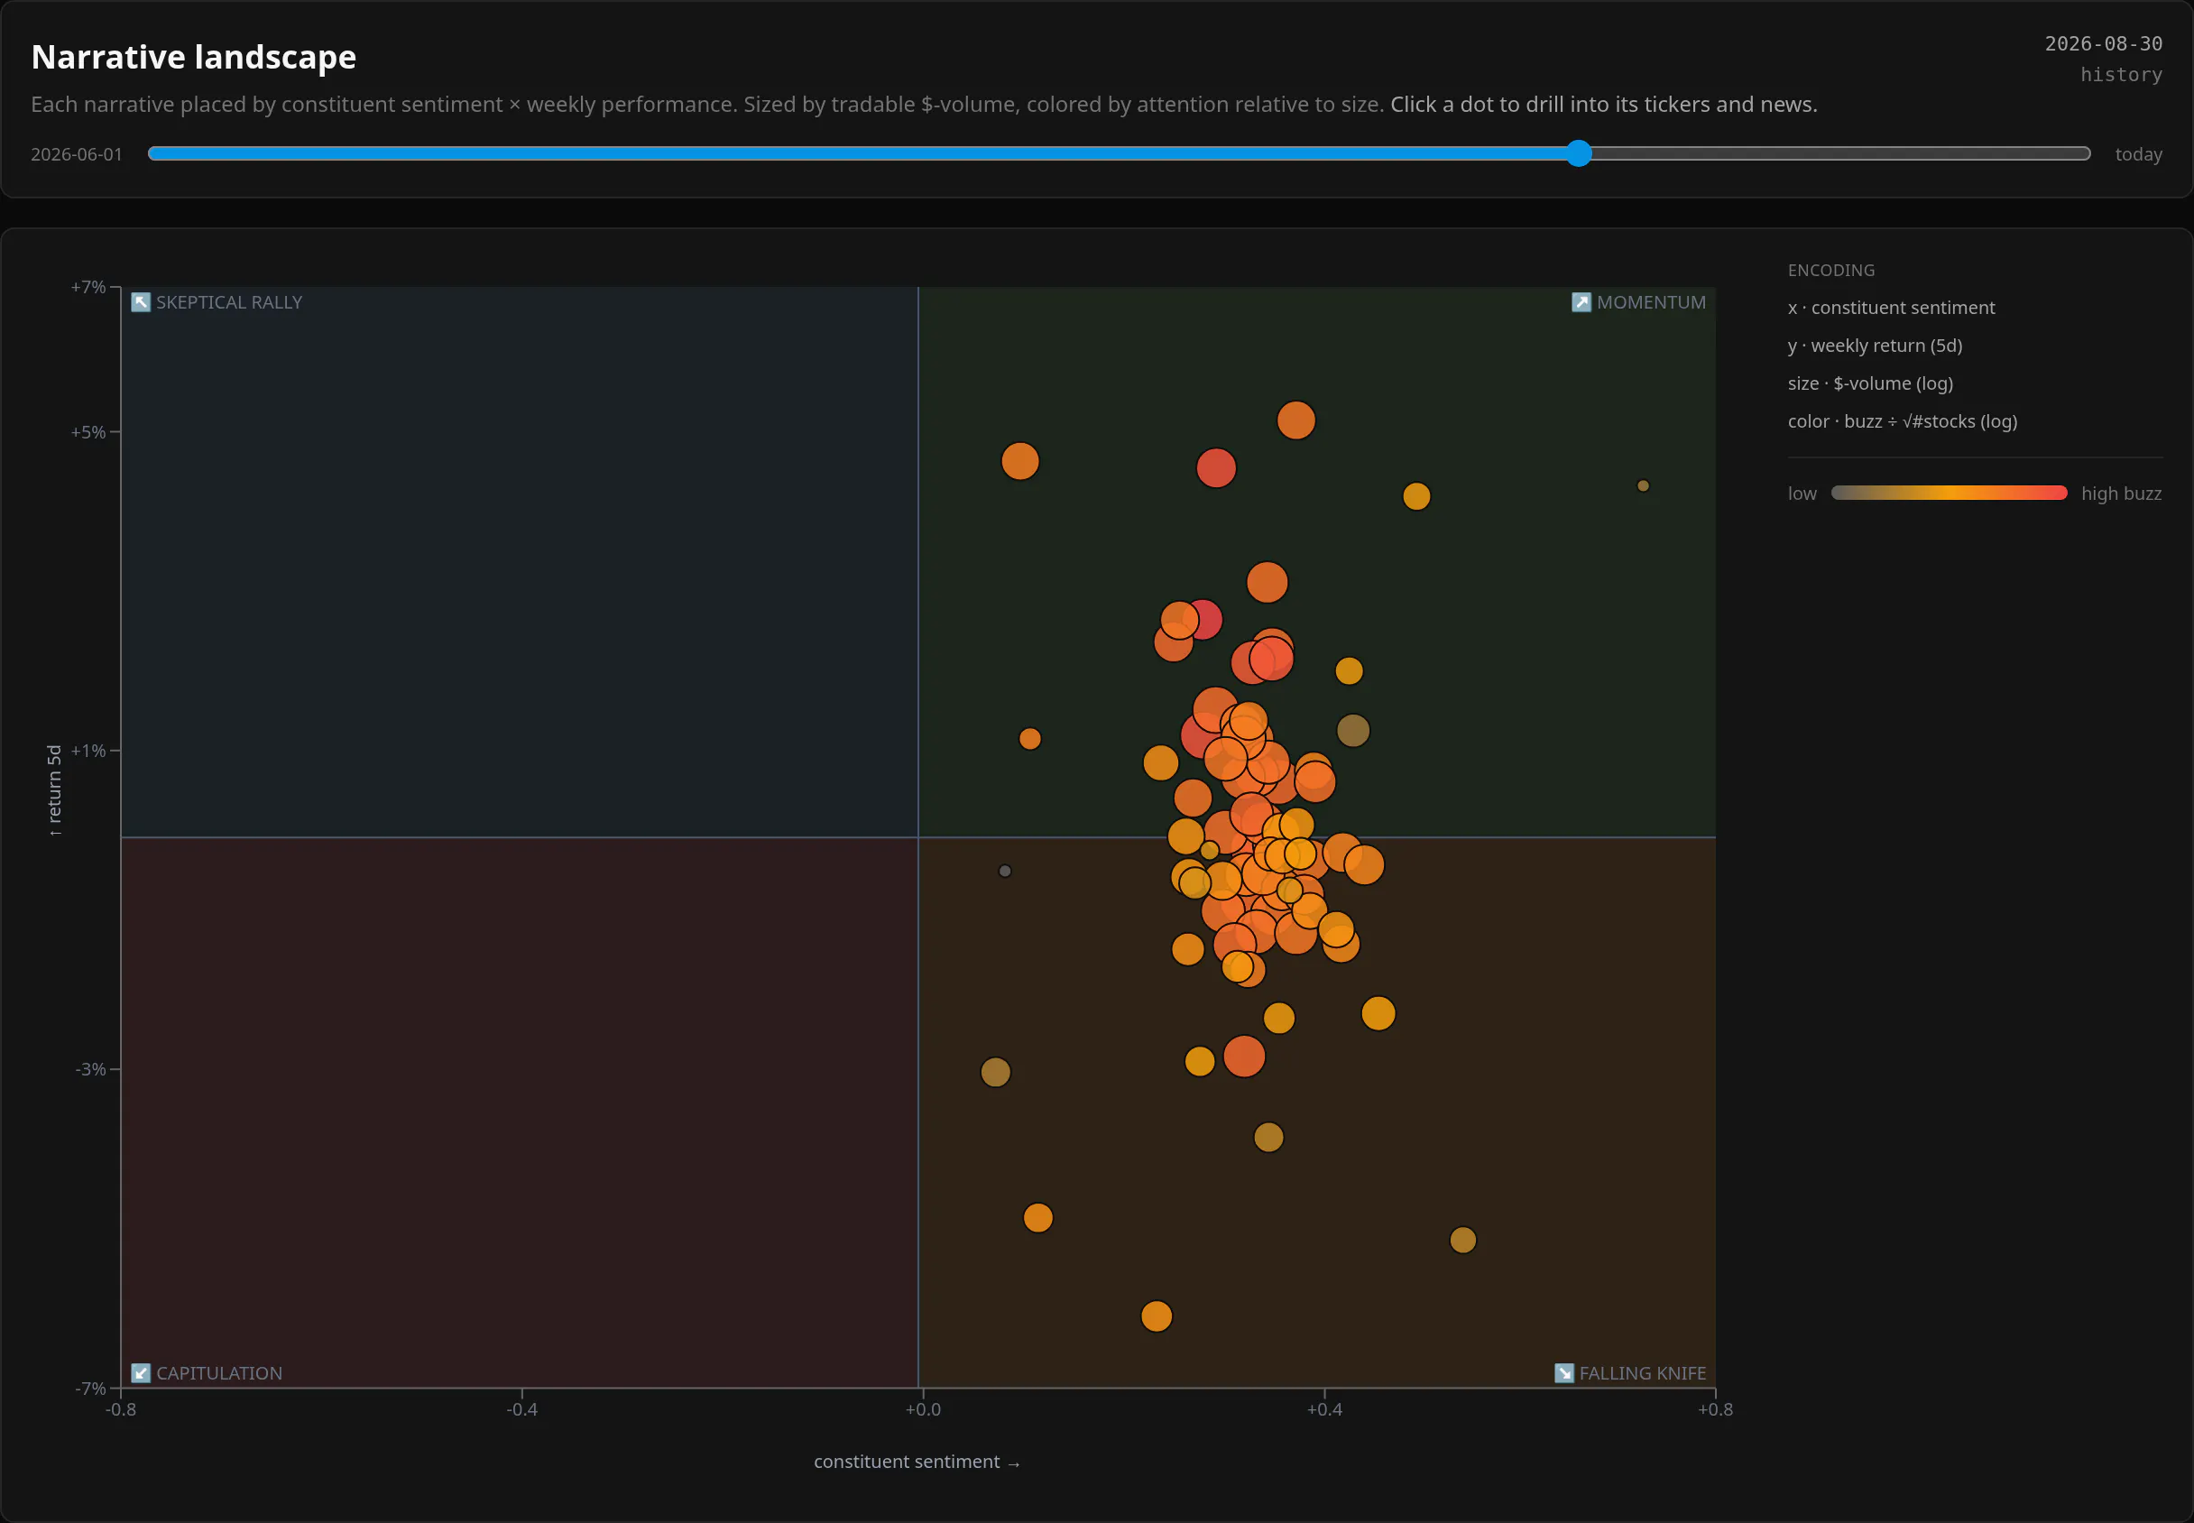Select the yellow bubble near +0.5 sentiment top
This screenshot has width=2194, height=1523.
click(1415, 496)
